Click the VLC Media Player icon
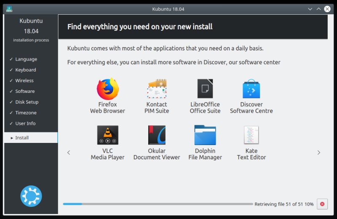 (107, 135)
